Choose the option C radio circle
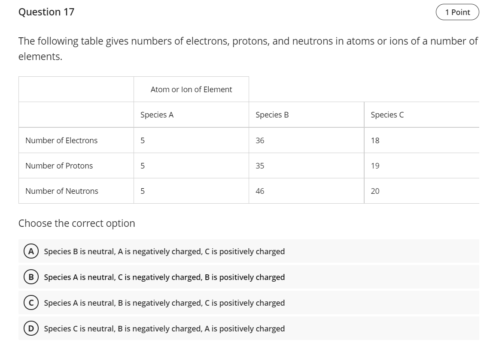Viewport: 490px width, 349px height. pyautogui.click(x=31, y=303)
